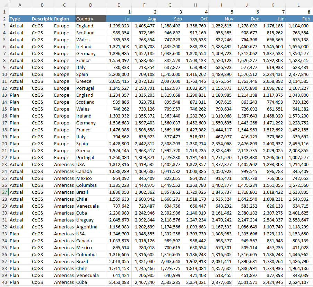Click cell containing 2,470,242
Viewport: 313px width, 287px height.
[x=221, y=220]
